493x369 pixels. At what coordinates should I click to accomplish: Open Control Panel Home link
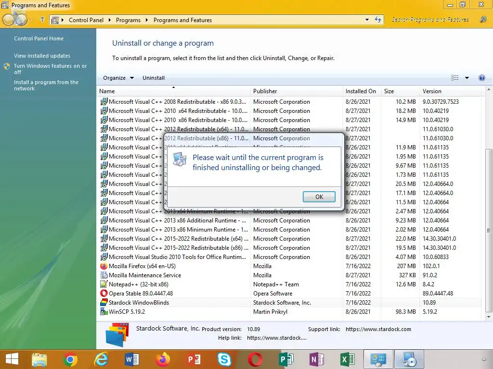[x=39, y=38]
